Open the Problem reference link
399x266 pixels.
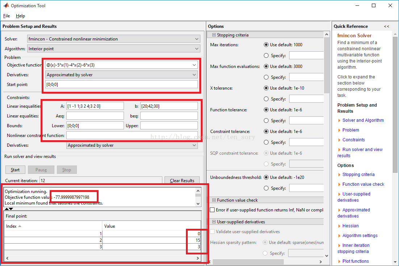[351, 130]
